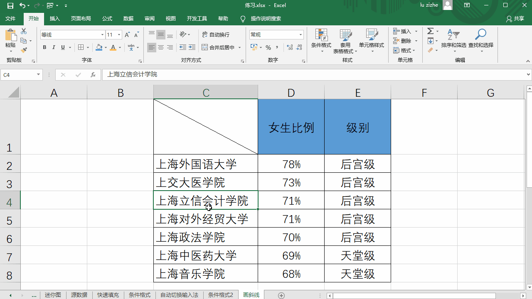Toggle Underline formatting

tap(63, 47)
